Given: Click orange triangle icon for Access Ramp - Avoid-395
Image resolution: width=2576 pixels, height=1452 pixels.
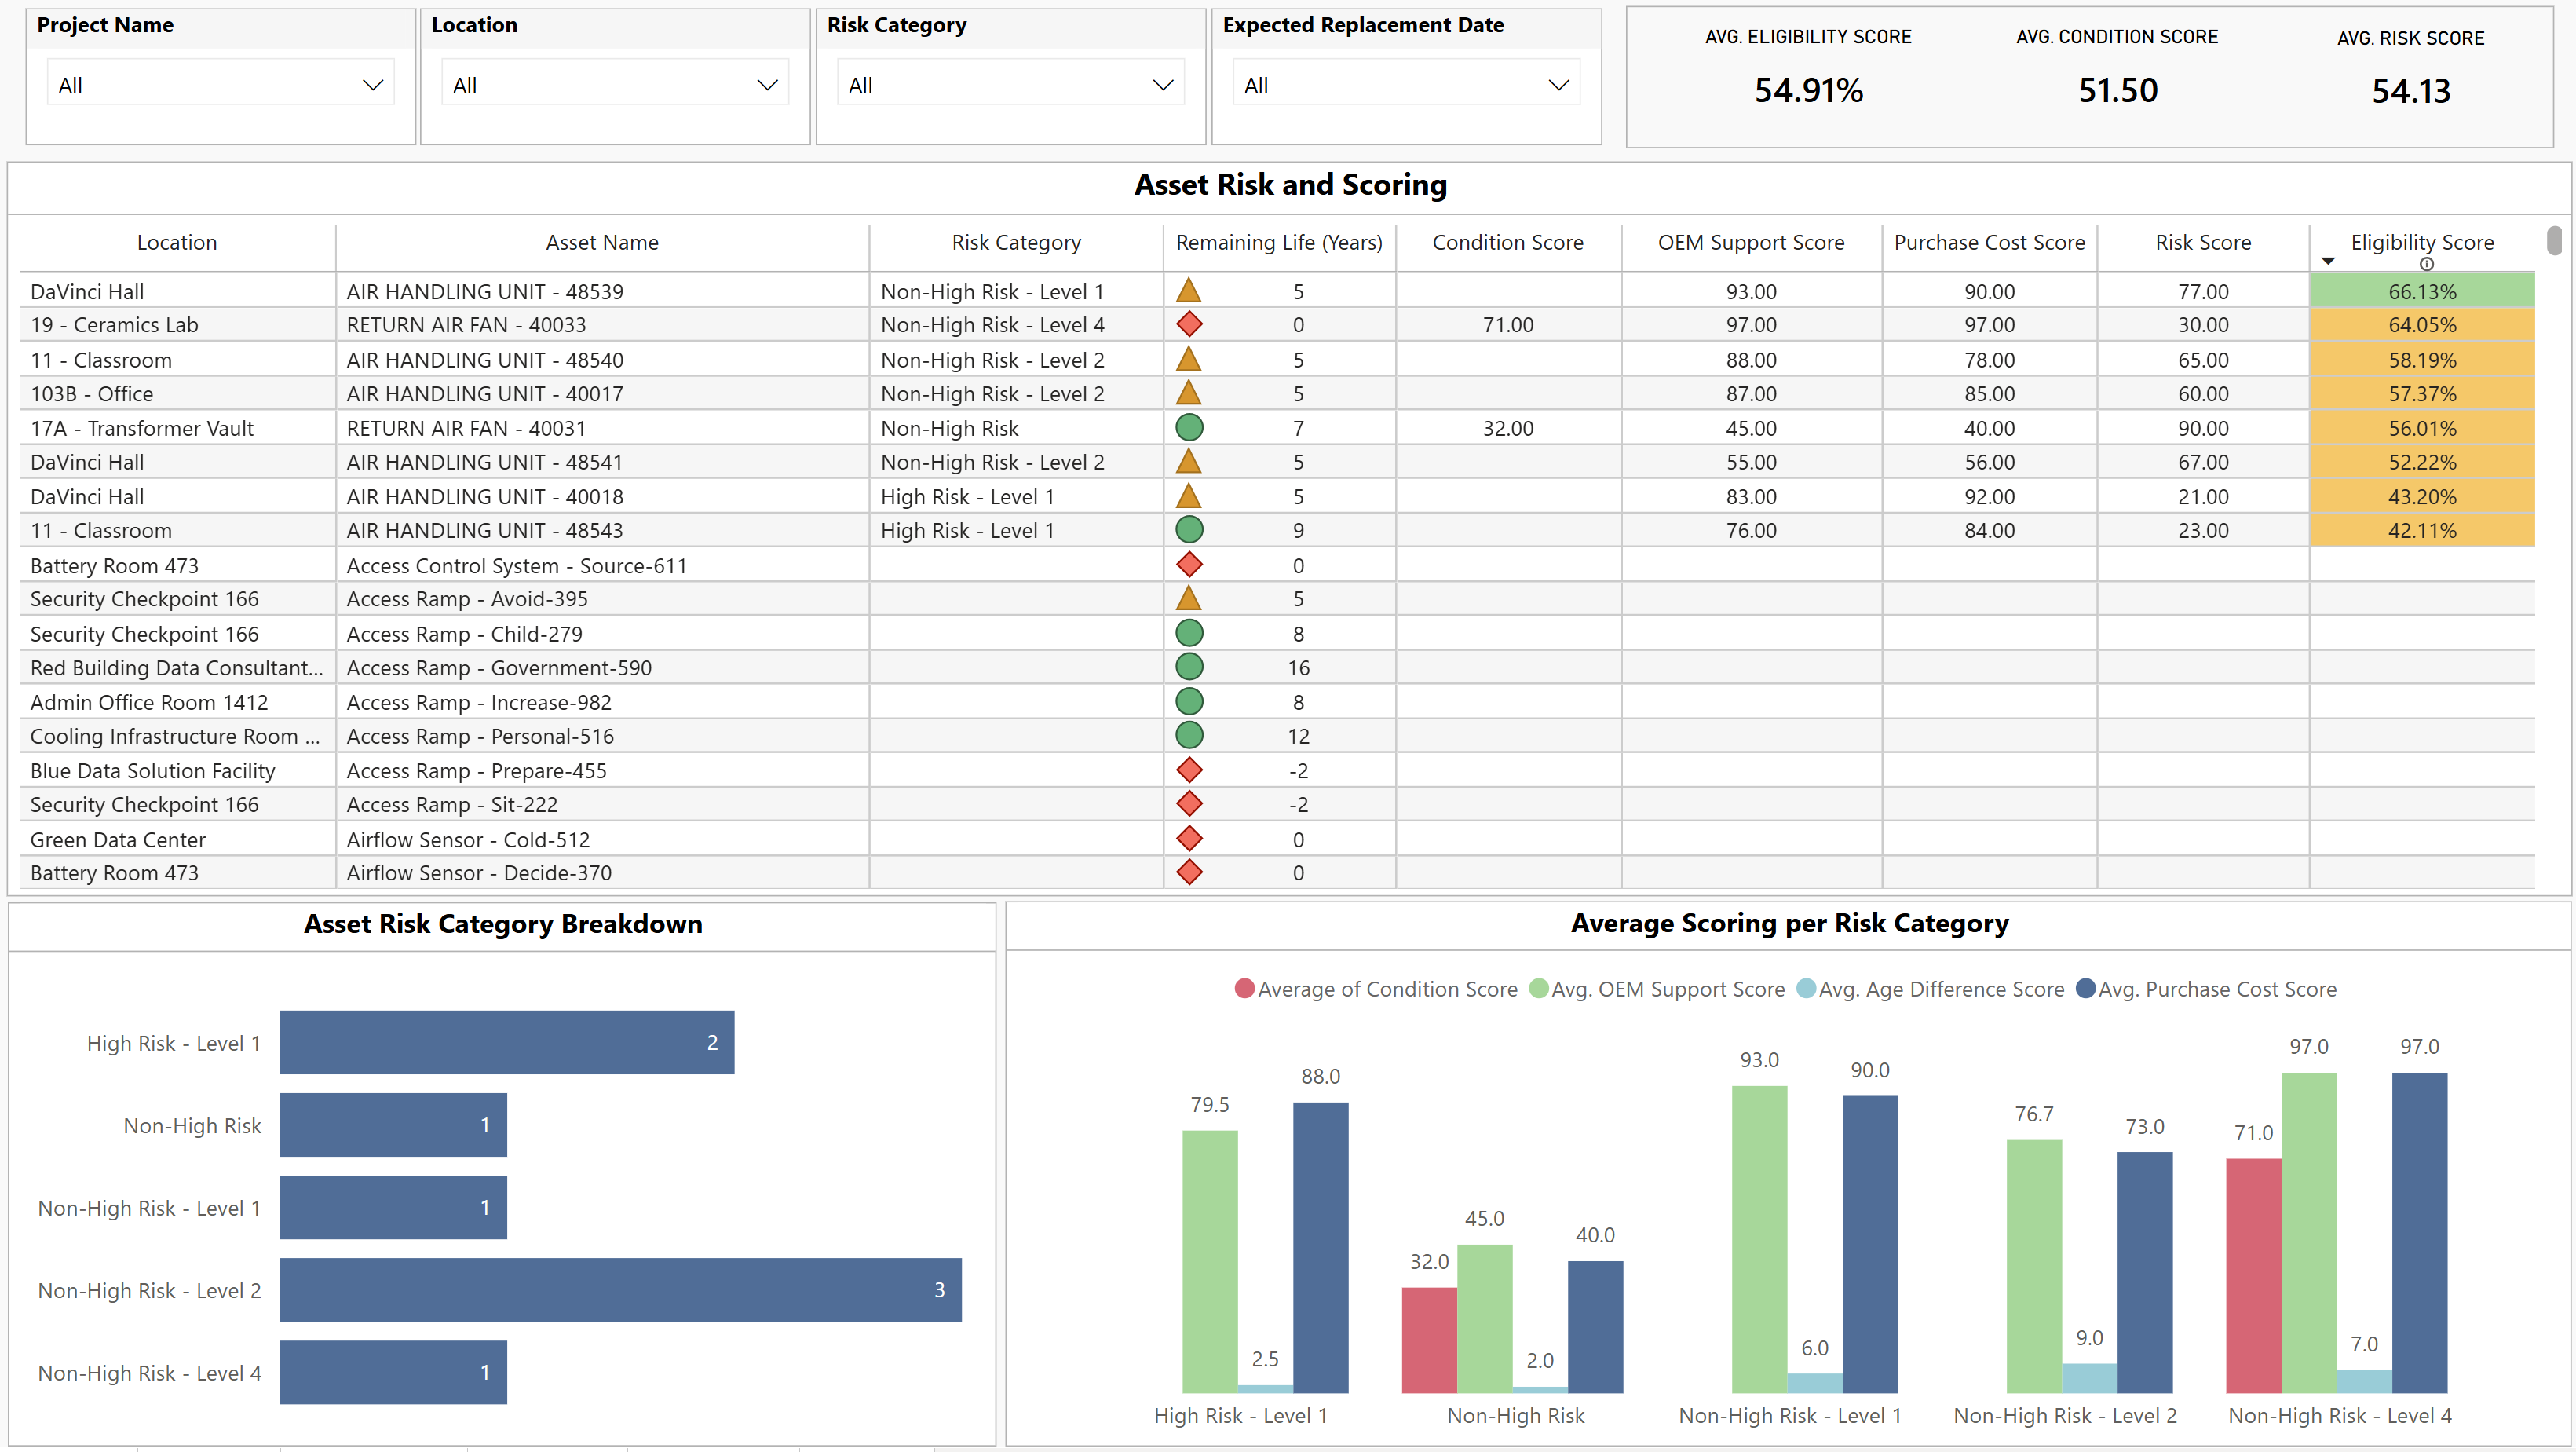Looking at the screenshot, I should pos(1188,598).
